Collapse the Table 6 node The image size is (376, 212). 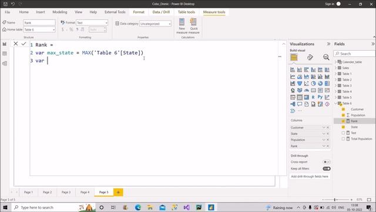[x=335, y=104]
